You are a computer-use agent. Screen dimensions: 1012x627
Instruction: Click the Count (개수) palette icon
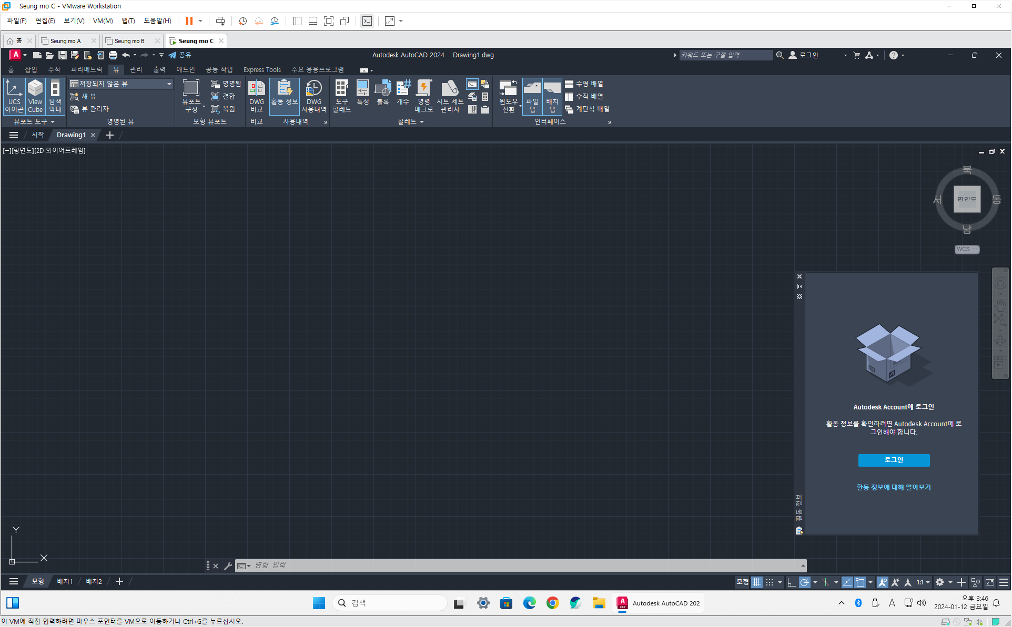pyautogui.click(x=403, y=92)
